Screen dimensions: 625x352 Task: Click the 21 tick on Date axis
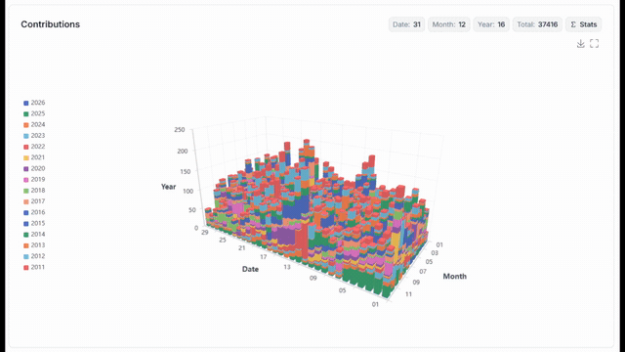[x=242, y=247]
